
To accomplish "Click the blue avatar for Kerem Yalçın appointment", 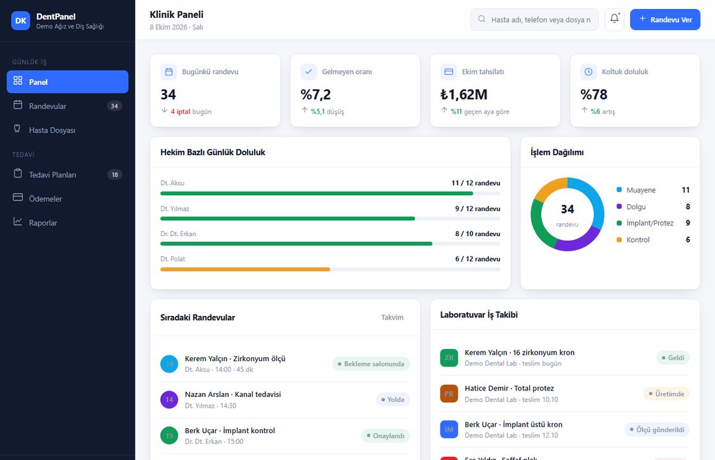I will (x=169, y=364).
